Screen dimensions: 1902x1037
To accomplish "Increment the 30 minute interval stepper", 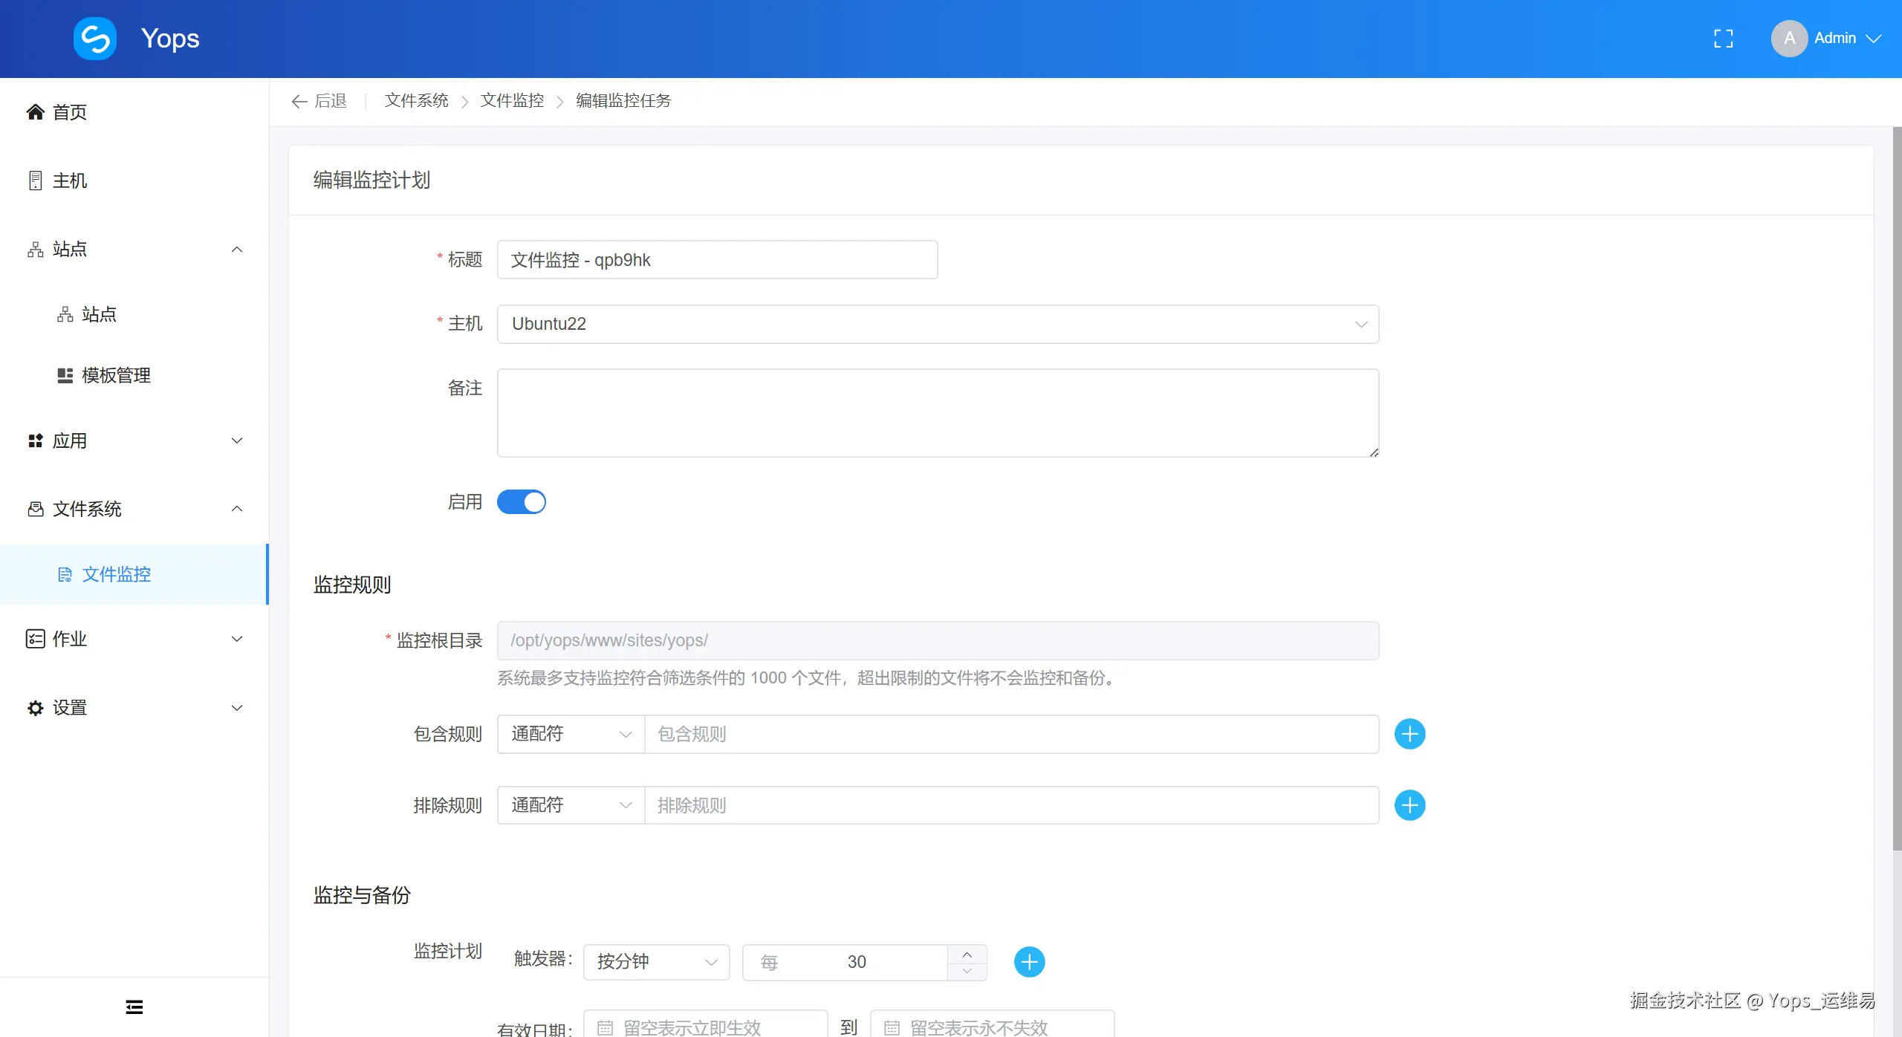I will [x=966, y=953].
